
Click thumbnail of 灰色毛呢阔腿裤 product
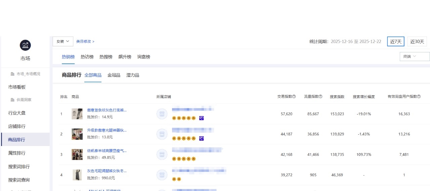point(77,175)
